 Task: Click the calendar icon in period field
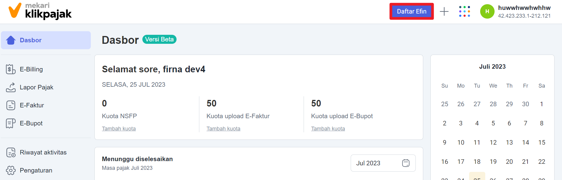(406, 163)
